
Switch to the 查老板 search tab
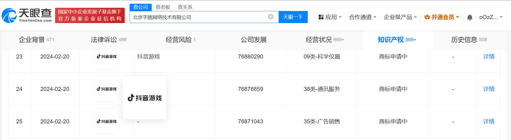tap(163, 7)
